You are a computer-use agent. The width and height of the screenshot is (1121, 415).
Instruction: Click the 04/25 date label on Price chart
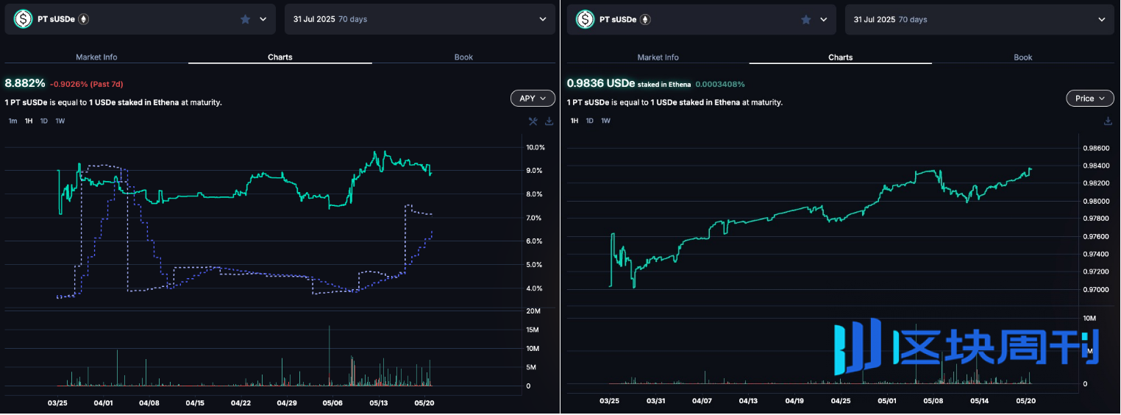[x=841, y=401]
